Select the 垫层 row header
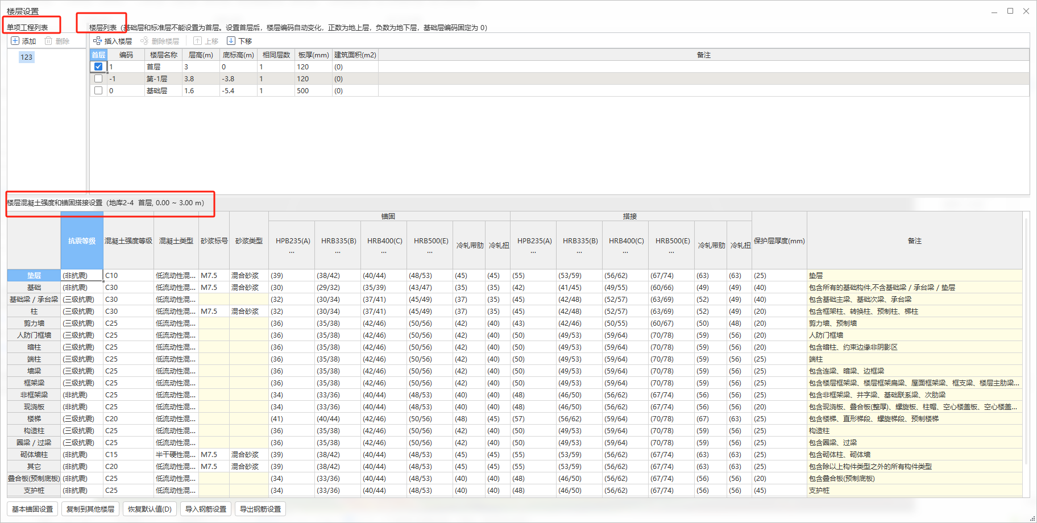The width and height of the screenshot is (1037, 523). pos(34,275)
